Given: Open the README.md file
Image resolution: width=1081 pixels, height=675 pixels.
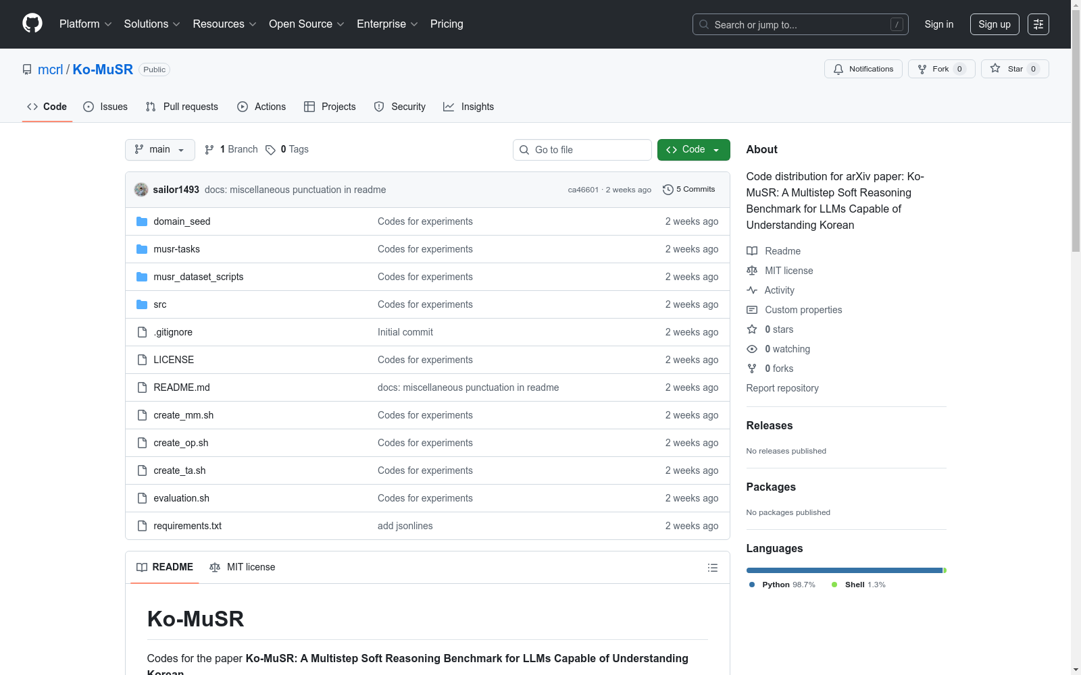Looking at the screenshot, I should point(182,387).
